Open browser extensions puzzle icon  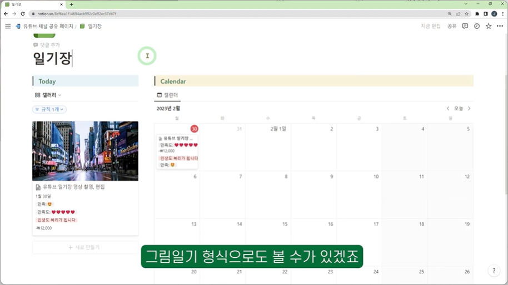[x=477, y=13]
